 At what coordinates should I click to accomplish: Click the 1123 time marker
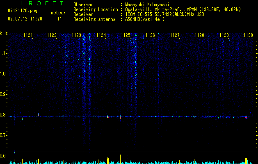77,35
